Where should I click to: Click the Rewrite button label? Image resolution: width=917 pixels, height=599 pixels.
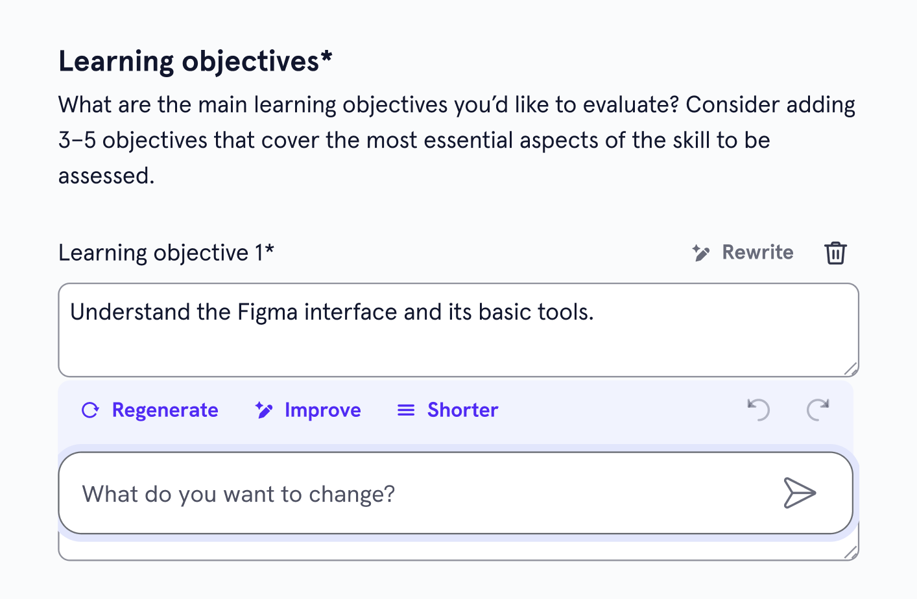click(x=758, y=252)
